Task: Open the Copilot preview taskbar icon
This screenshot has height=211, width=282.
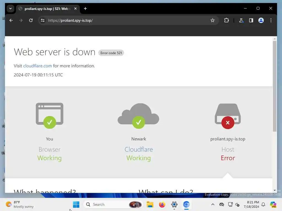Action: [273, 204]
